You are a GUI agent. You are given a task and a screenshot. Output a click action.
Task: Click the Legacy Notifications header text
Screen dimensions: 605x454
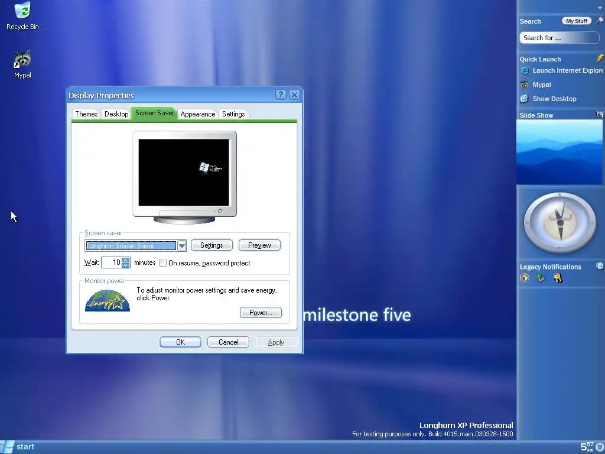coord(550,267)
